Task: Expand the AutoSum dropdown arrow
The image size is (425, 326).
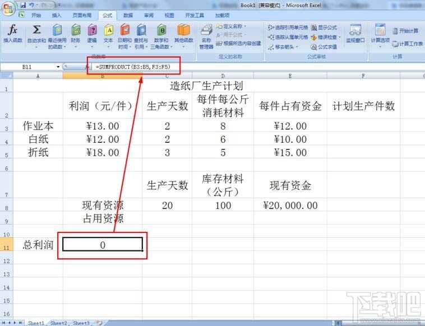Action: click(x=36, y=47)
